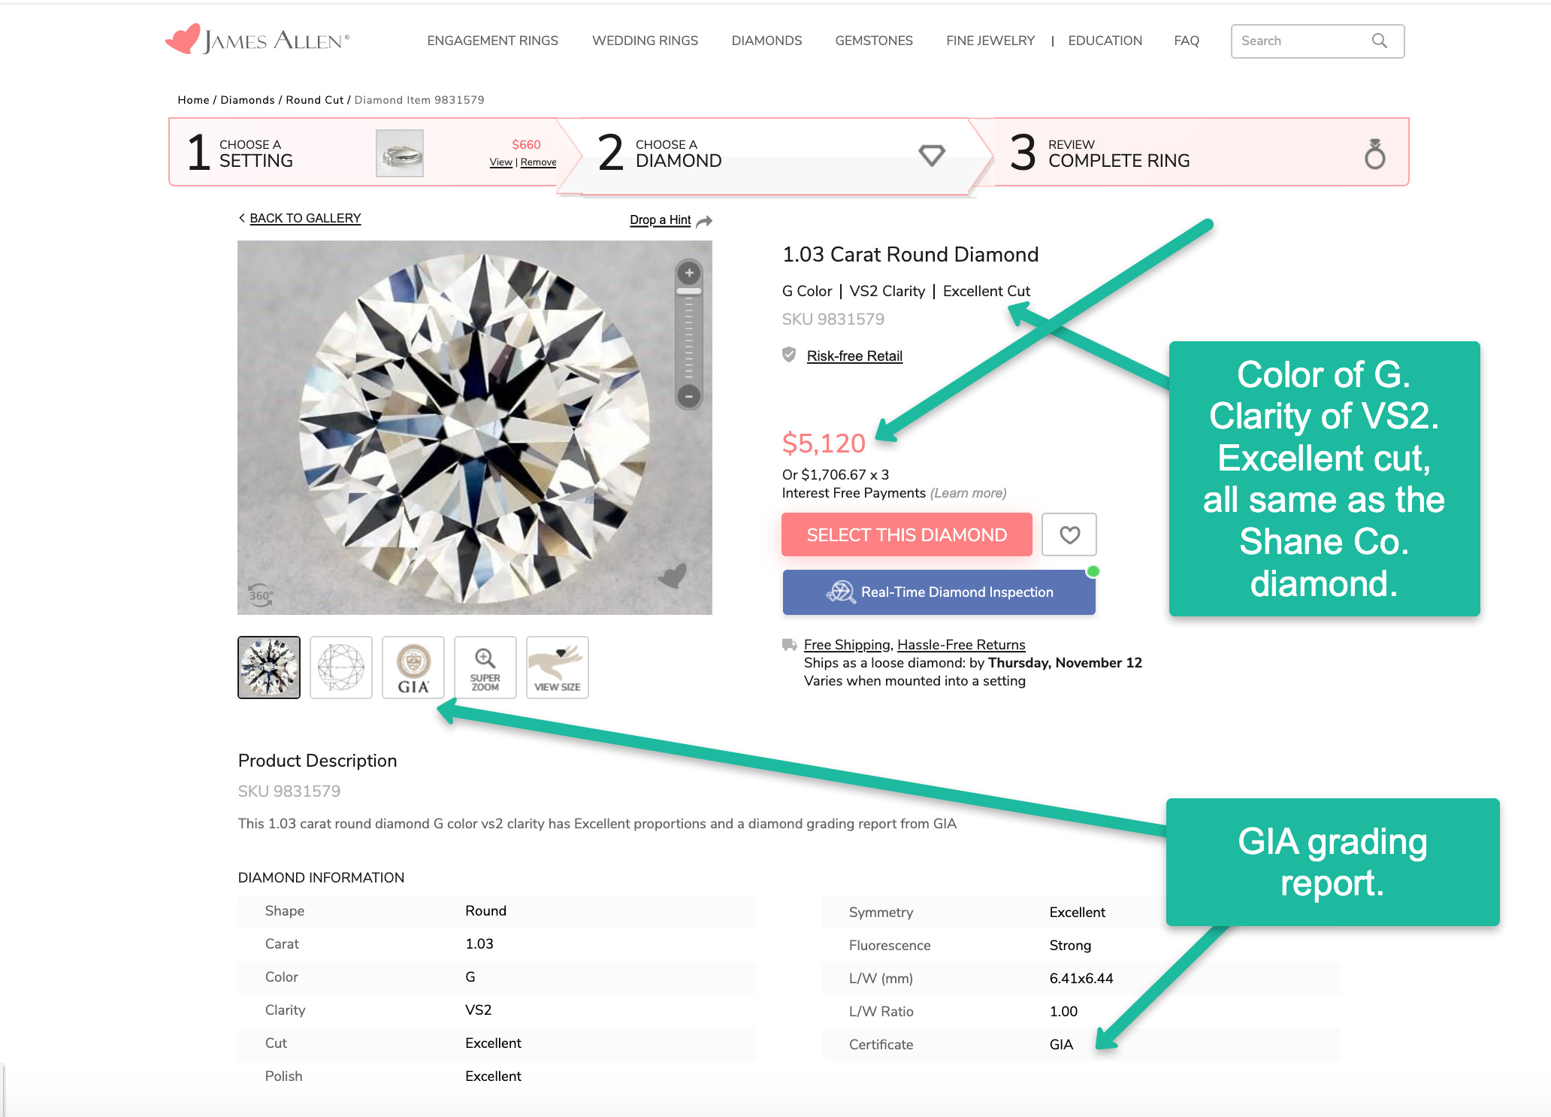Open the Engagement Rings menu
Image resolution: width=1551 pixels, height=1117 pixels.
point(492,41)
